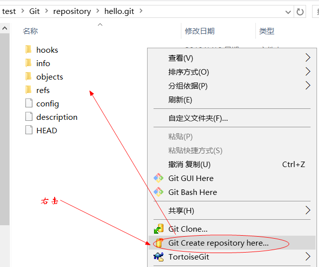Screen dimensions: 319x267
Task: Open the chevron after repository breadcrumb
Action: pos(98,11)
